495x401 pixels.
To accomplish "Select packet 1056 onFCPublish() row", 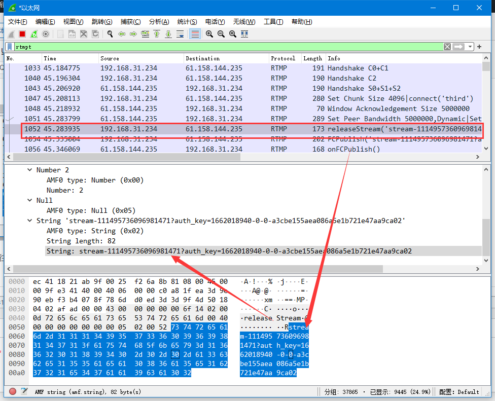I will click(243, 149).
